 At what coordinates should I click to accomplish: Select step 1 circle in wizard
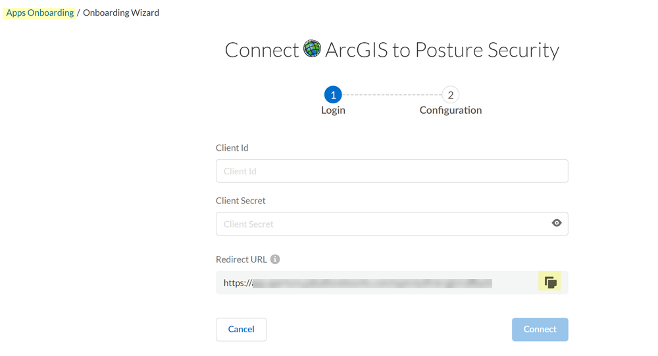(333, 95)
